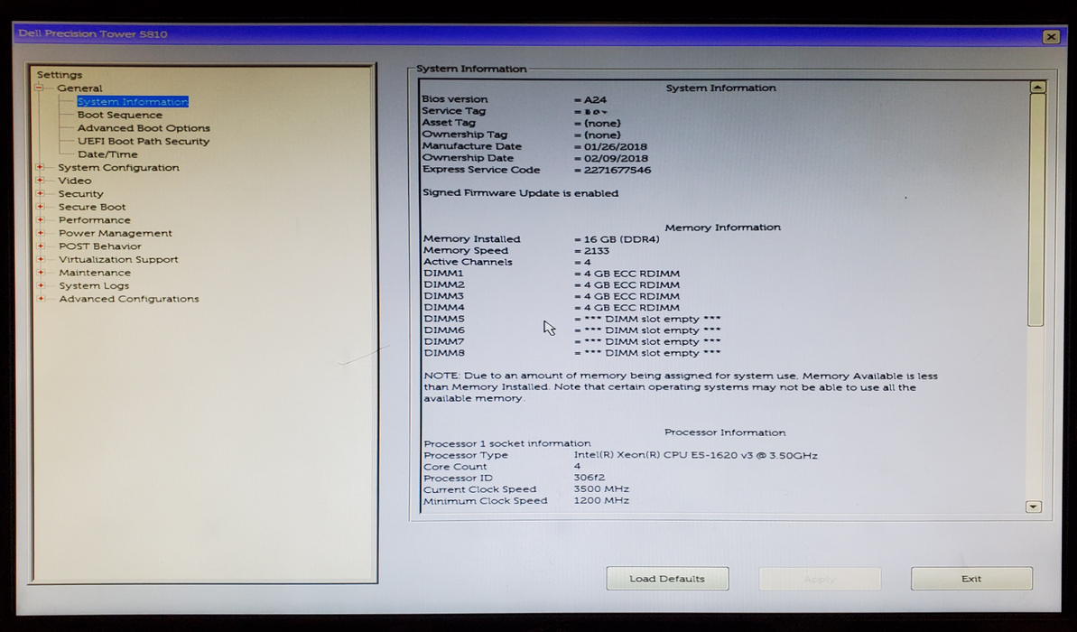Expand the Video settings node
The width and height of the screenshot is (1077, 632).
40,180
